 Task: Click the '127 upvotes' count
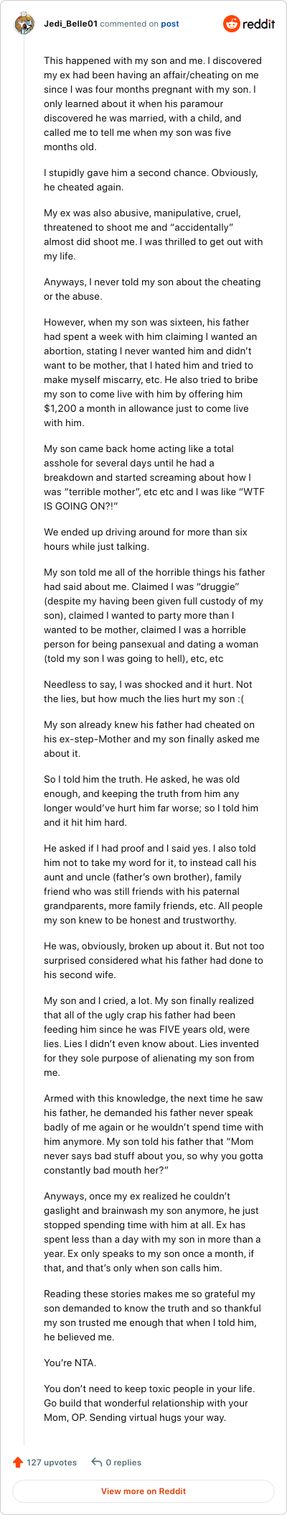[52, 1462]
